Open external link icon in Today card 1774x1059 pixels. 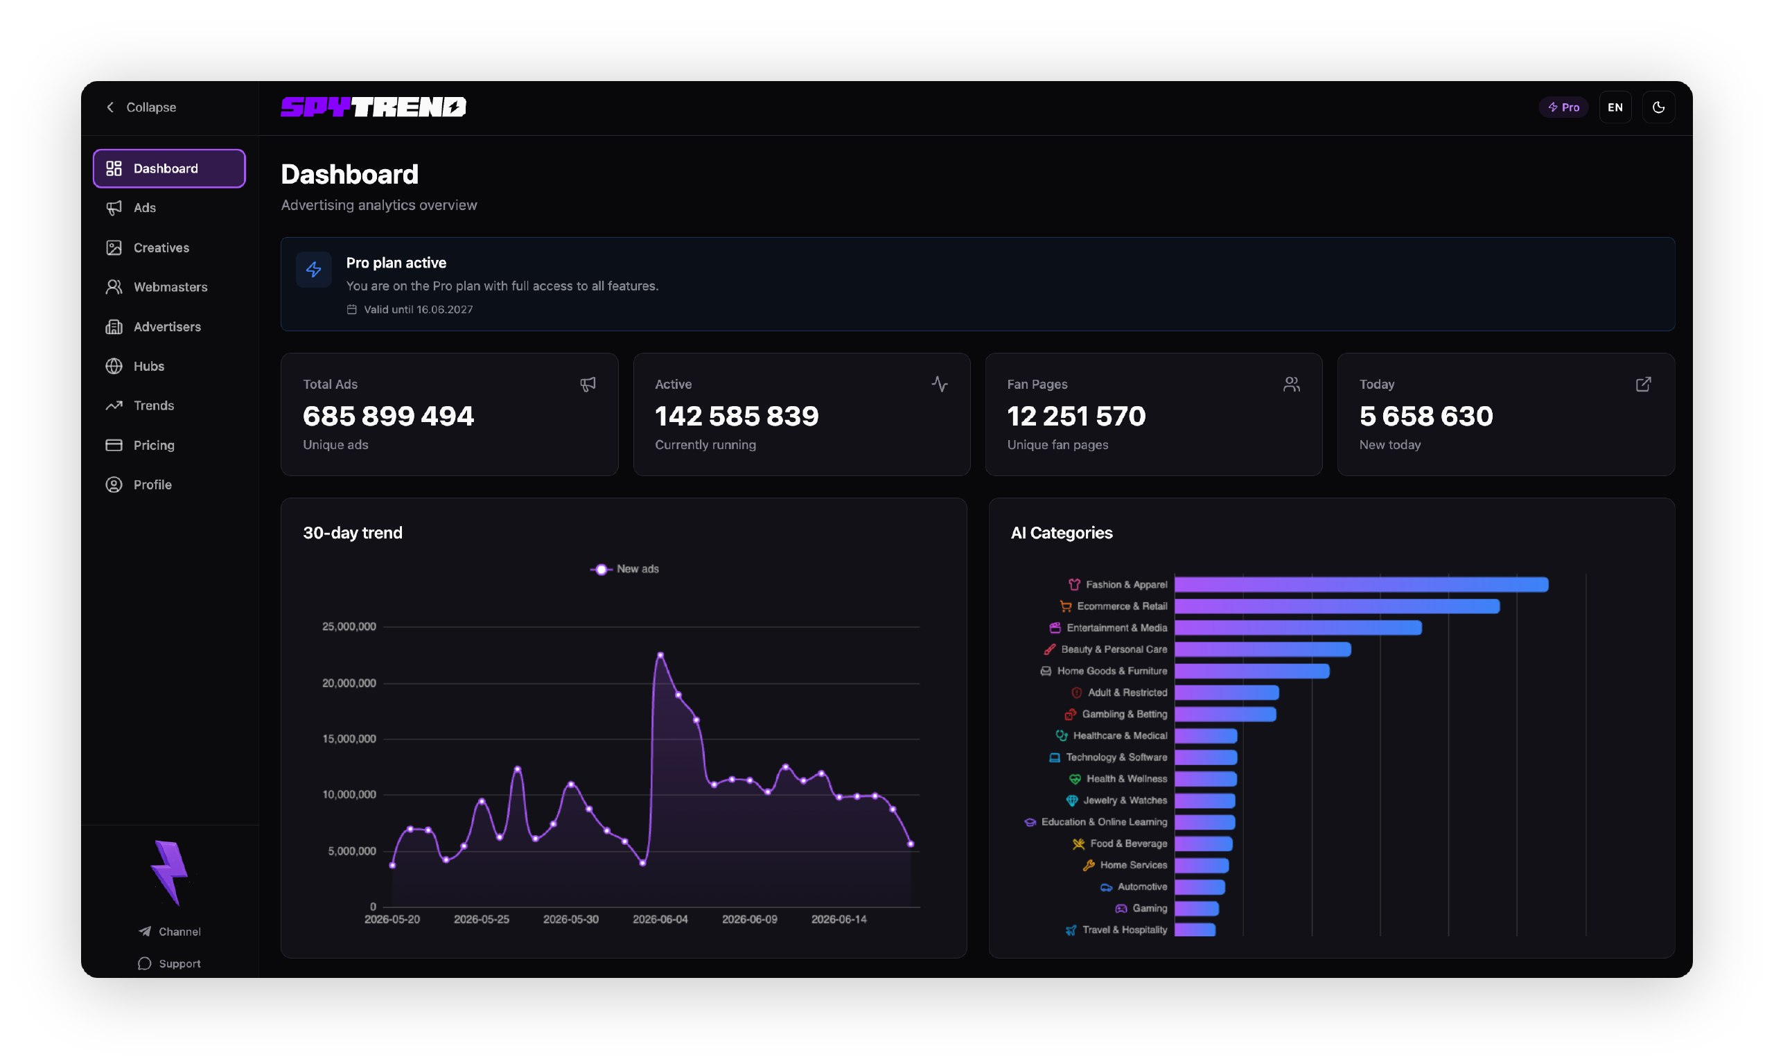(x=1644, y=385)
